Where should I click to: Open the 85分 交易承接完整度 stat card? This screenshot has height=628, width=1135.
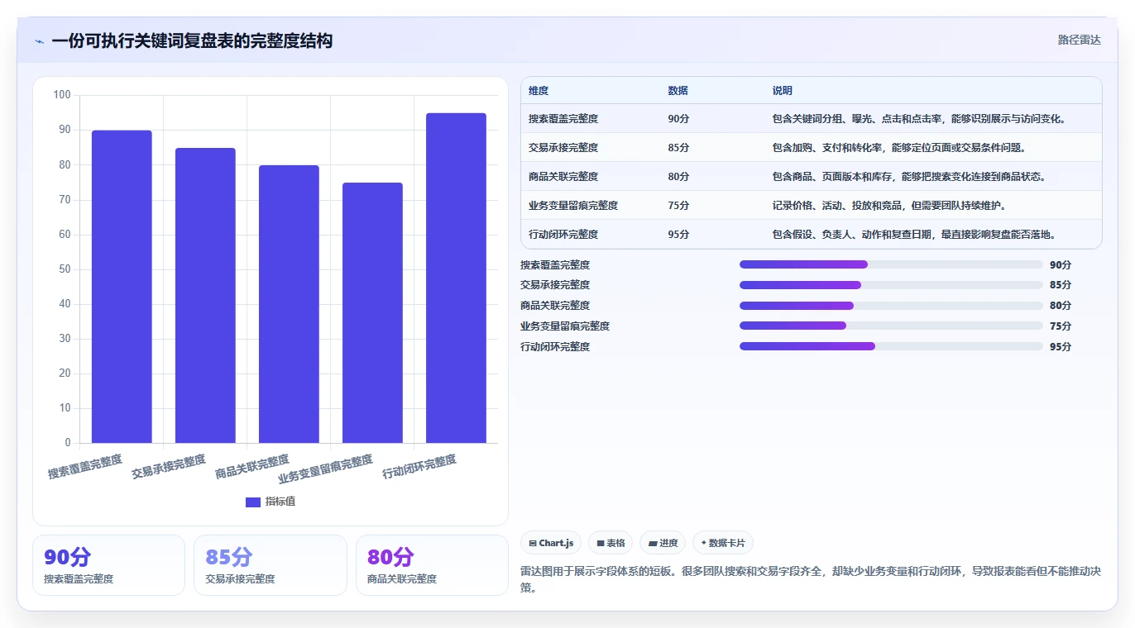tap(270, 565)
